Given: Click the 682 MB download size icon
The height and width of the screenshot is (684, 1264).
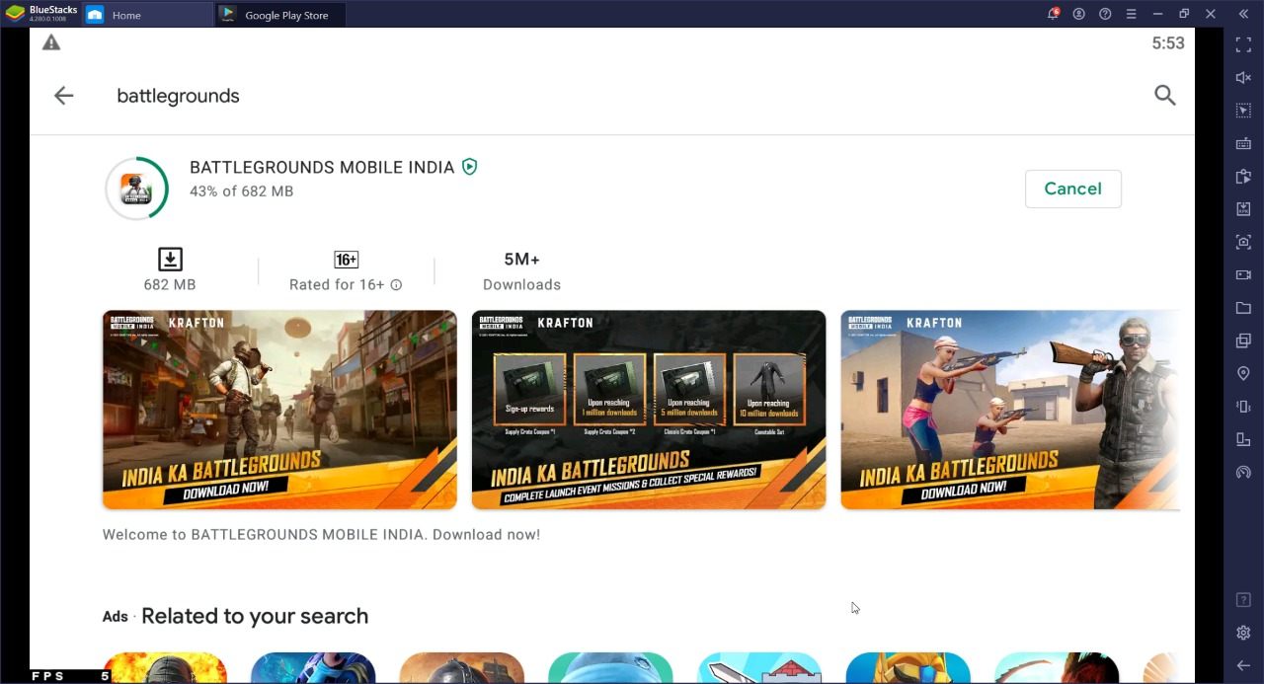Looking at the screenshot, I should coord(170,260).
